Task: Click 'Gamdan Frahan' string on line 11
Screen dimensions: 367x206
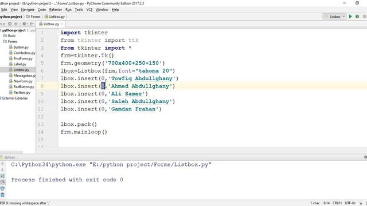Action: pyautogui.click(x=133, y=109)
